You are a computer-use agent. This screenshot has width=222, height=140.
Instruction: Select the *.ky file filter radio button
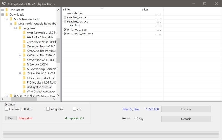point(136,118)
